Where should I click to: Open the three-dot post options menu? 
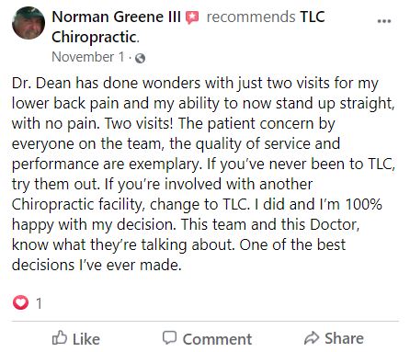coord(384,21)
